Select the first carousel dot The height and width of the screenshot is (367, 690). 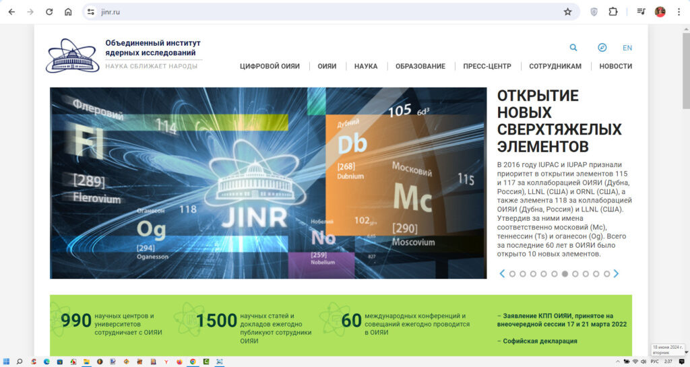click(x=512, y=274)
